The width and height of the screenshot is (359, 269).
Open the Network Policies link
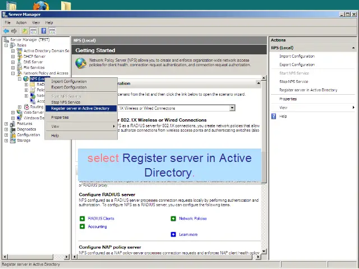193,219
